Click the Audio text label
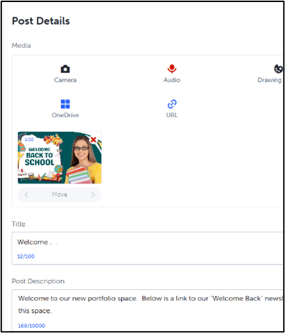The width and height of the screenshot is (285, 333). coord(172,80)
